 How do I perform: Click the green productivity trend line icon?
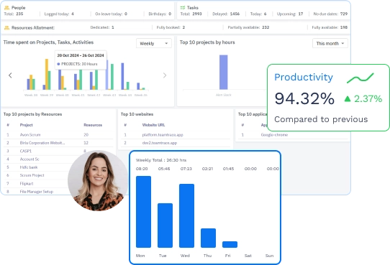tap(360, 78)
